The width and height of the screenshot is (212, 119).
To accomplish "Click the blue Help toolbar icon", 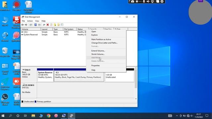I will click(35, 25).
